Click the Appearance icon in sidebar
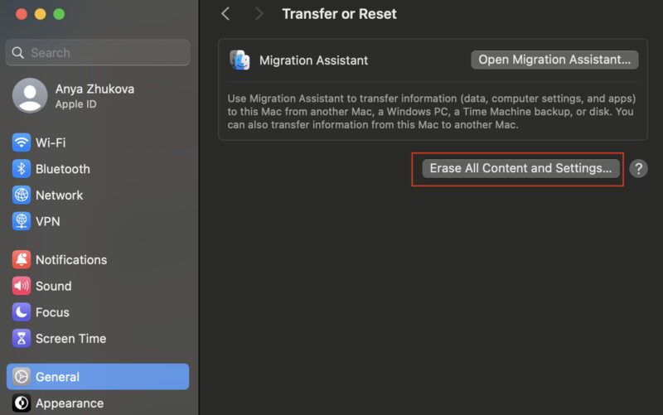Viewport: 663px width, 415px height. (x=22, y=403)
